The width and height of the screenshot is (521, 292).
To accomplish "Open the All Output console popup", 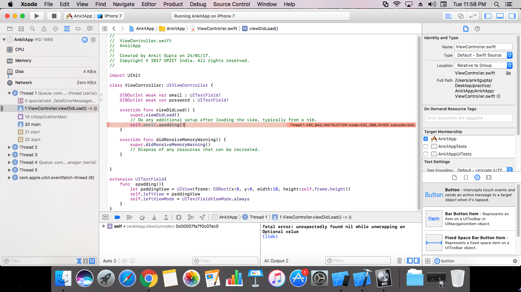I will click(277, 261).
